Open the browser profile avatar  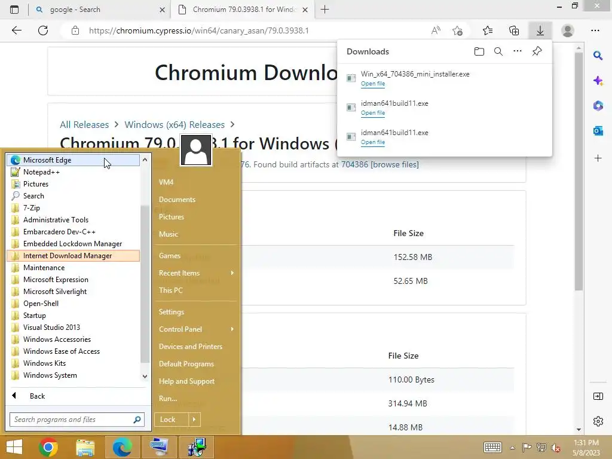(568, 30)
